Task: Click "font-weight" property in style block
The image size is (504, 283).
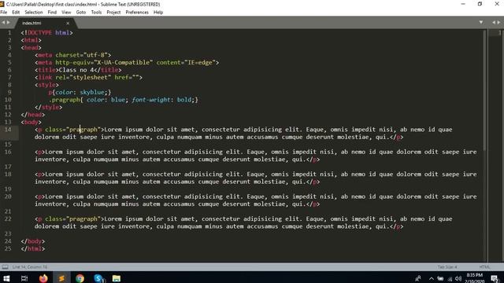Action: point(150,100)
